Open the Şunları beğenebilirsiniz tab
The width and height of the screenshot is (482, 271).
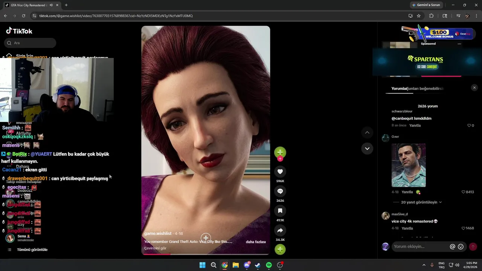point(426,88)
